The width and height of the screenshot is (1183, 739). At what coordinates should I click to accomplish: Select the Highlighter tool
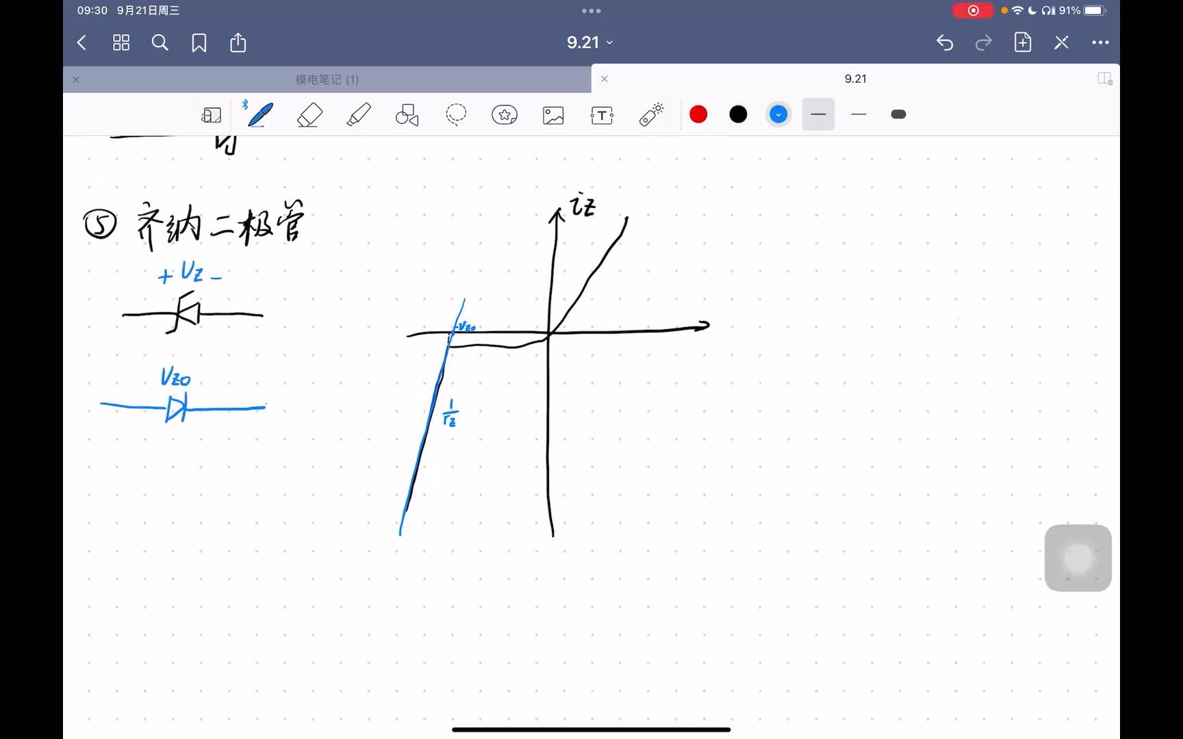click(359, 114)
